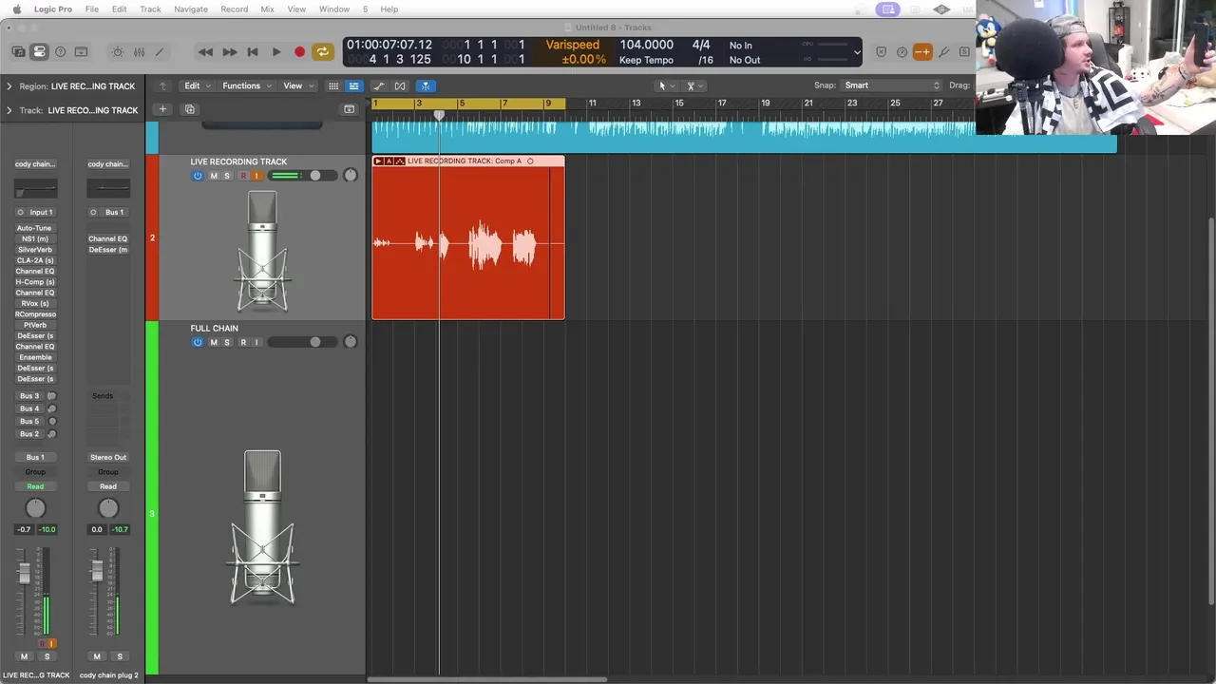Click the red Record button
Viewport: 1216px width, 684px height.
[299, 52]
